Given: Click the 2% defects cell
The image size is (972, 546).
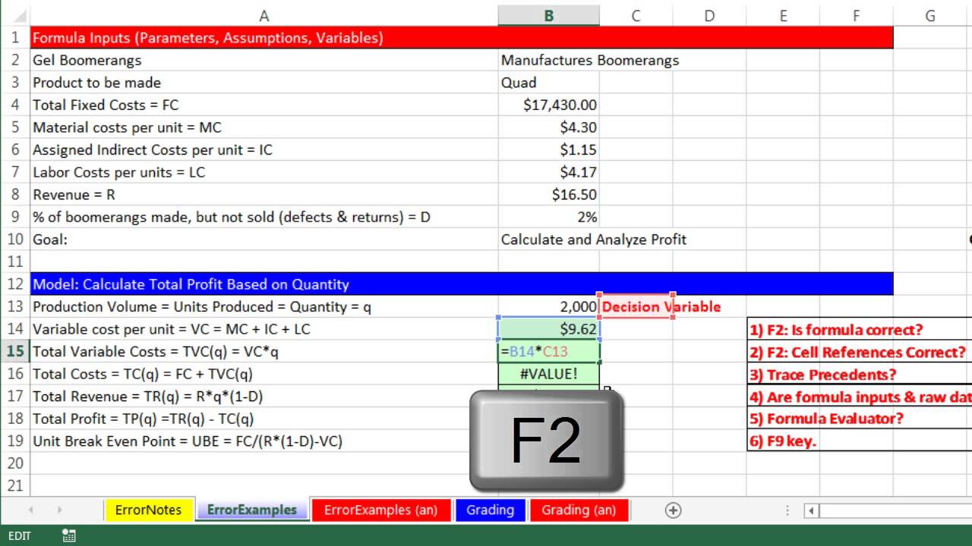Looking at the screenshot, I should pyautogui.click(x=548, y=217).
